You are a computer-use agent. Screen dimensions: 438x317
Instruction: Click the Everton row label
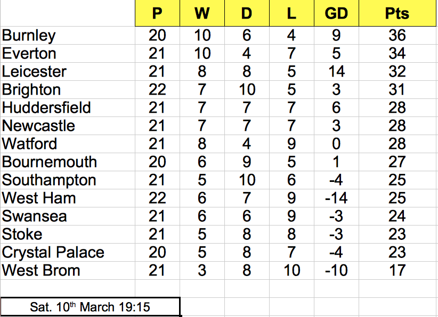click(68, 54)
